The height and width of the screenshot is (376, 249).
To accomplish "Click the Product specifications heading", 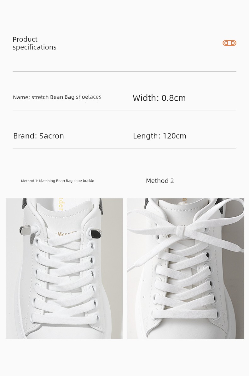I will pyautogui.click(x=34, y=43).
